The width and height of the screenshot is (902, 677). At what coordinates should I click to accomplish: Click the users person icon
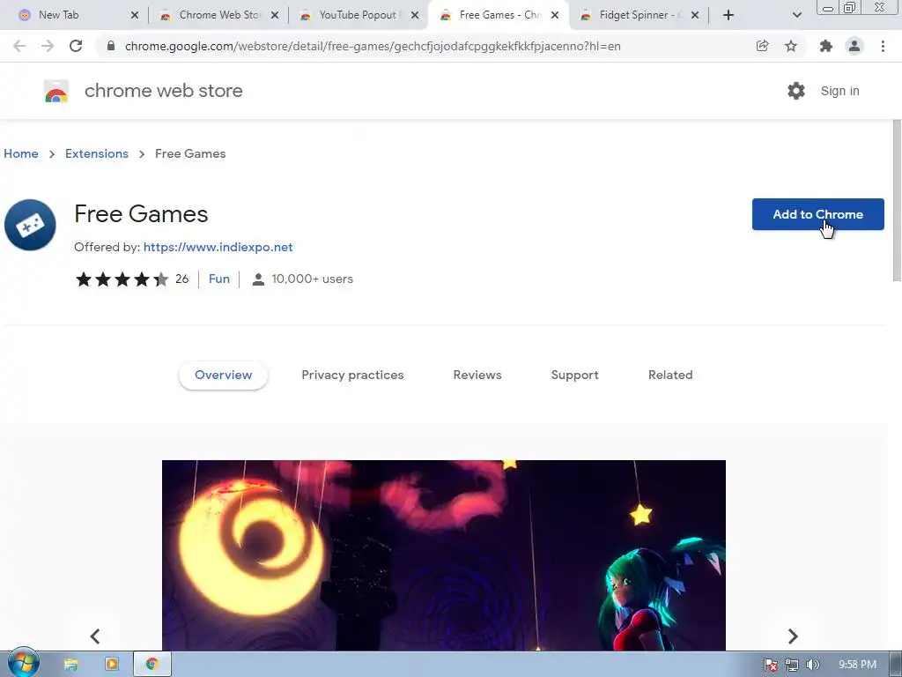click(x=258, y=279)
